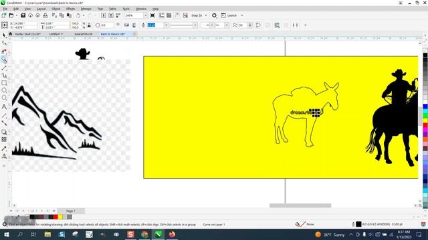Image resolution: width=428 pixels, height=240 pixels.
Task: Switch to Hunter Skull (2).cdr tab
Action: click(x=27, y=34)
